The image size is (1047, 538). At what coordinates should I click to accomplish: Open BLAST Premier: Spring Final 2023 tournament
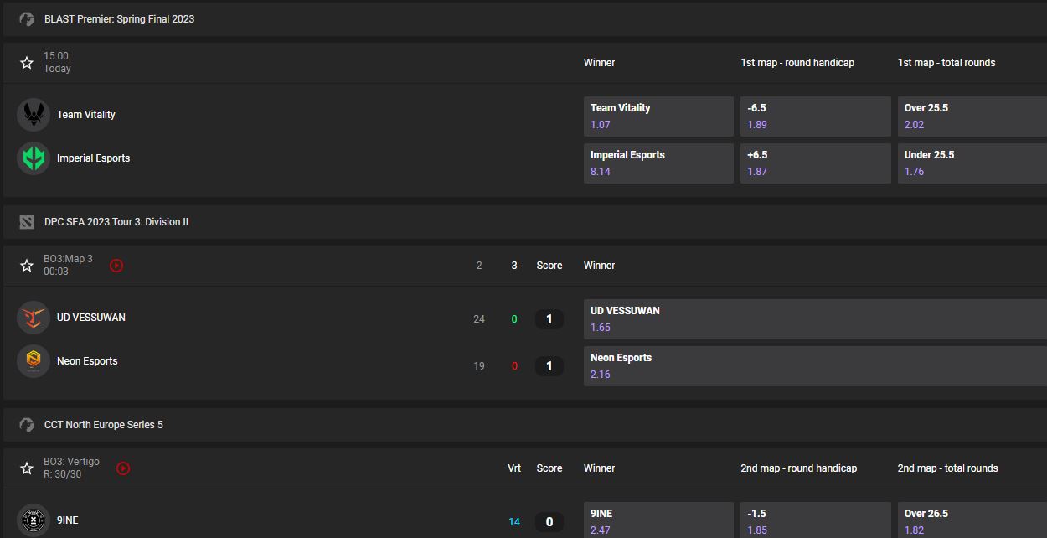(119, 19)
